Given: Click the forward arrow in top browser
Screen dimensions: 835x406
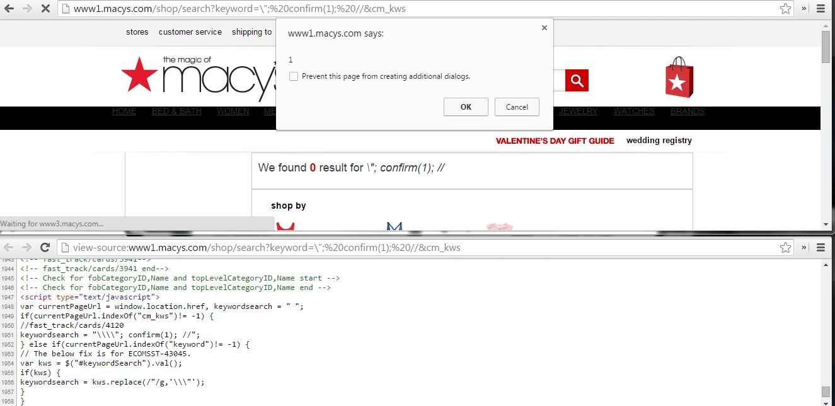Looking at the screenshot, I should tap(27, 9).
